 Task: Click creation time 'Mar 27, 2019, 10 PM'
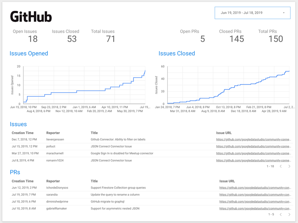coord(25,153)
